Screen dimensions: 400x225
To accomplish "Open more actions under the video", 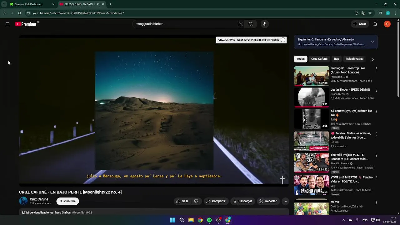I will coord(285,201).
